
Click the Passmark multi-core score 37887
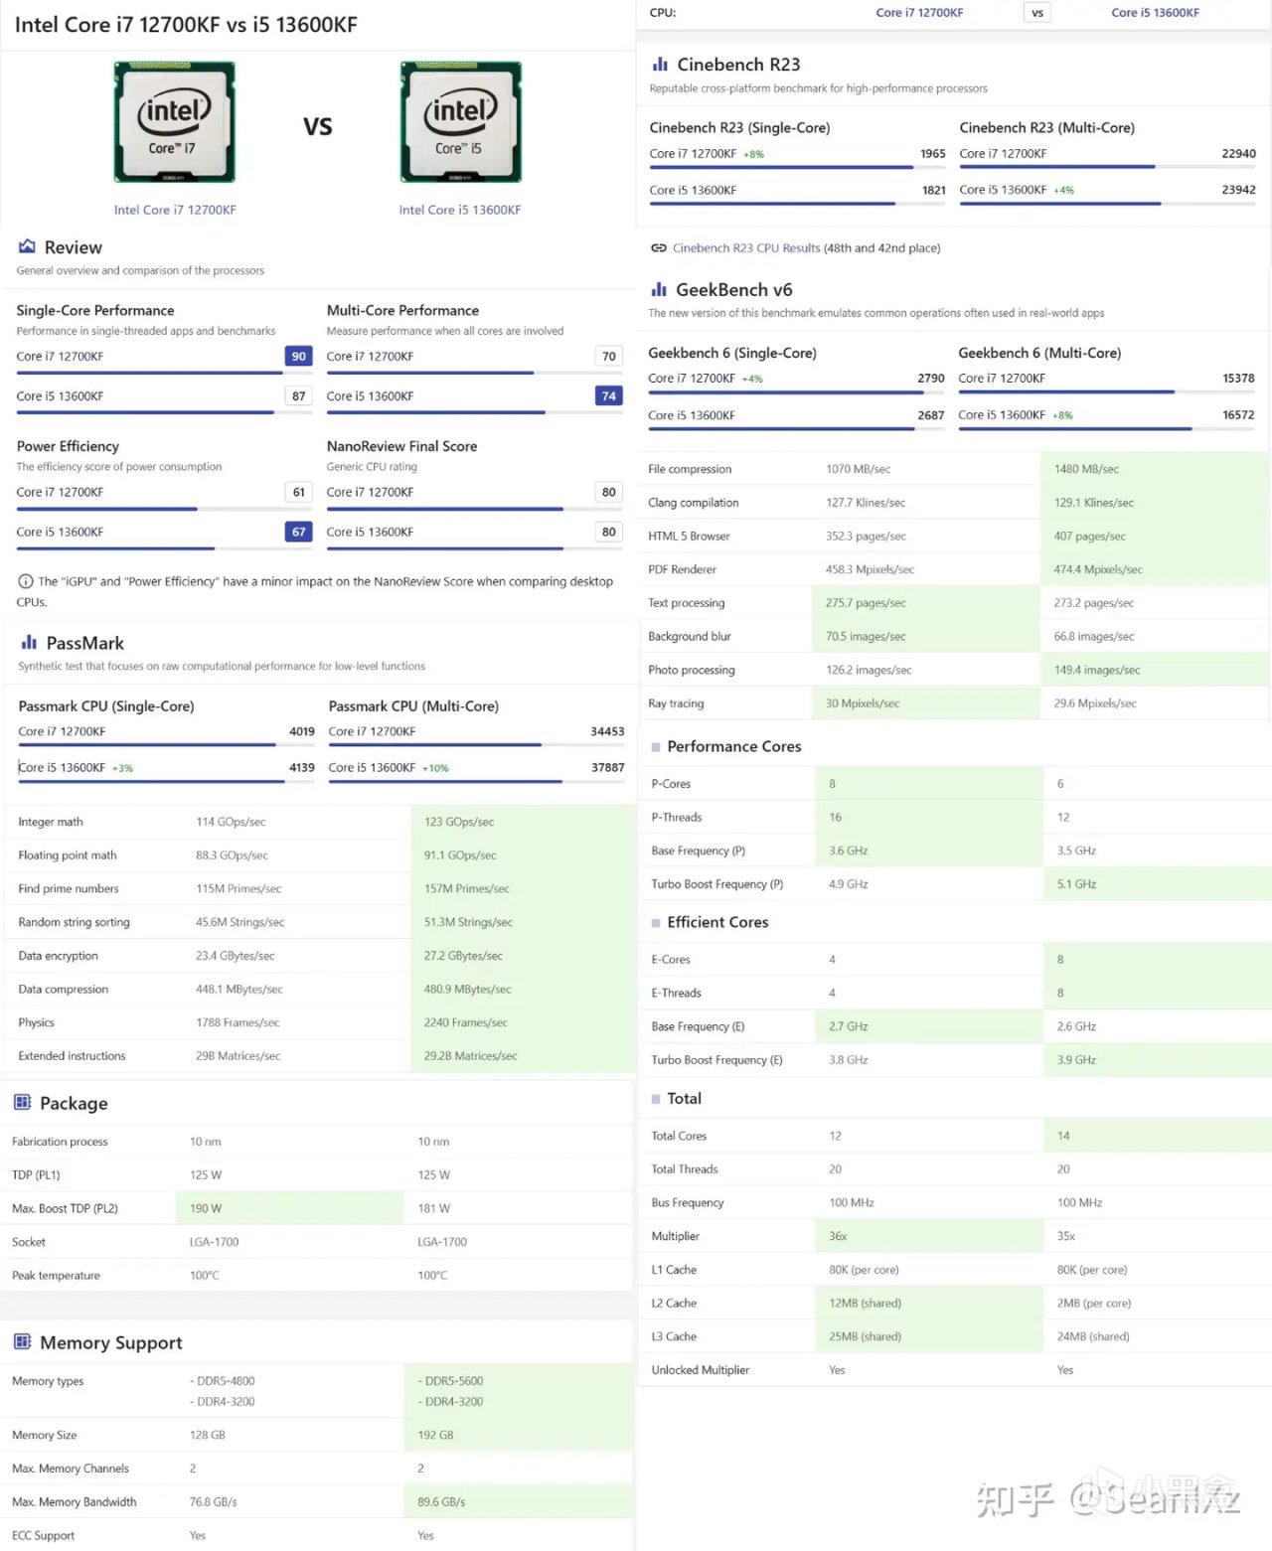(608, 768)
